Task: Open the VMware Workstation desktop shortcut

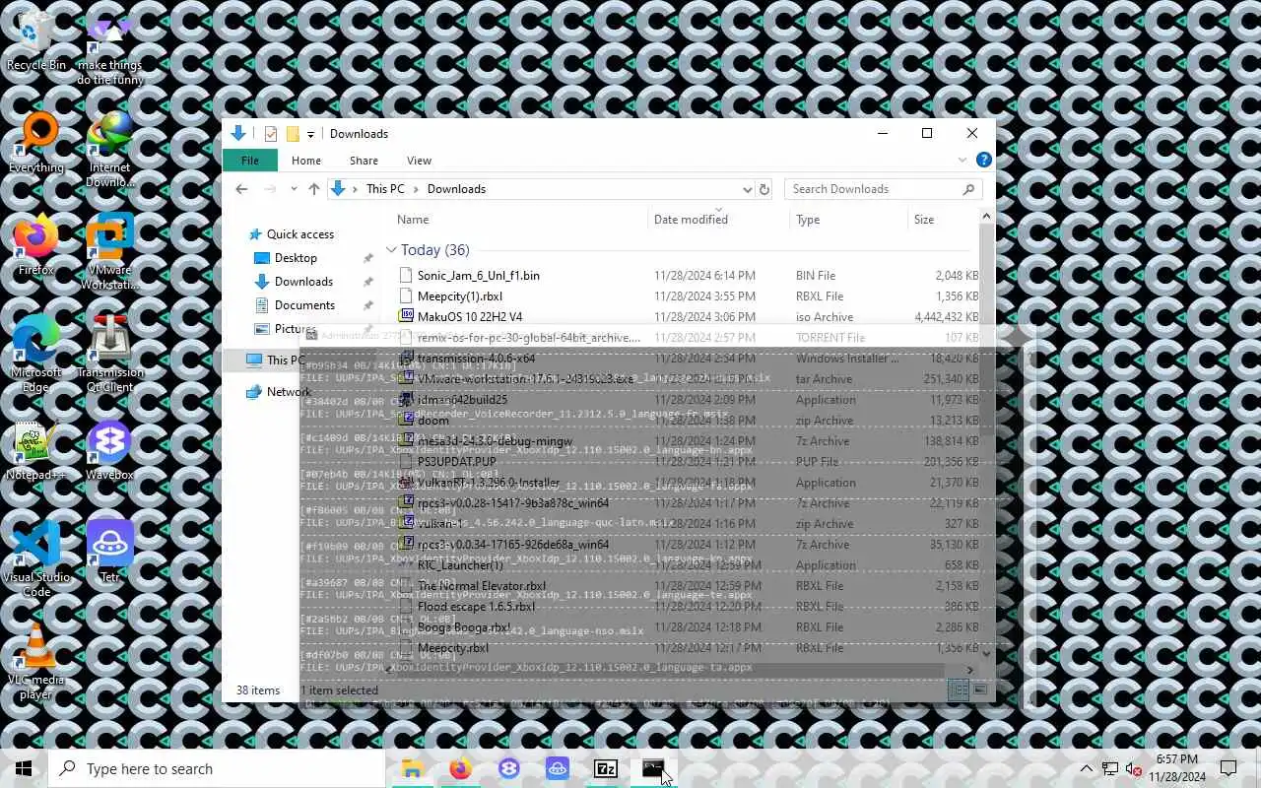Action: click(x=109, y=252)
